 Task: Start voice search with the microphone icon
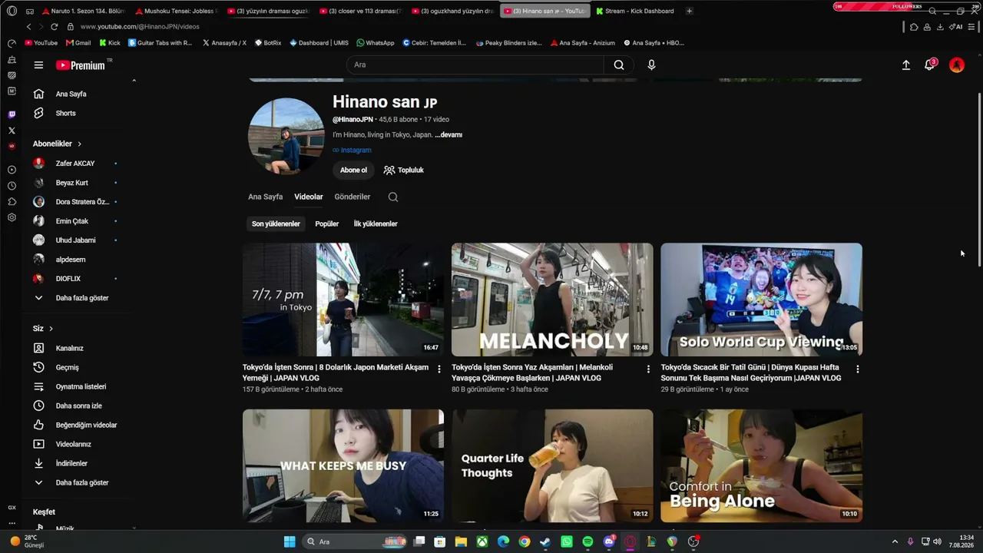pyautogui.click(x=651, y=65)
